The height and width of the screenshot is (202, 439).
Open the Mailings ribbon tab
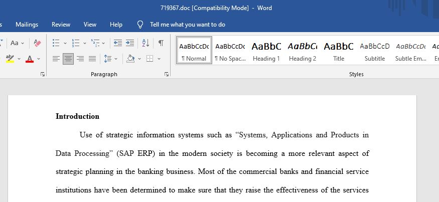pyautogui.click(x=27, y=25)
